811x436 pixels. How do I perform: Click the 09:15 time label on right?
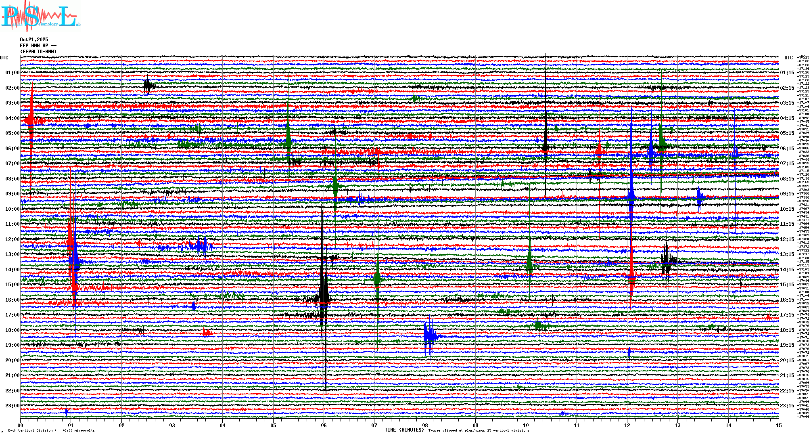click(x=787, y=194)
